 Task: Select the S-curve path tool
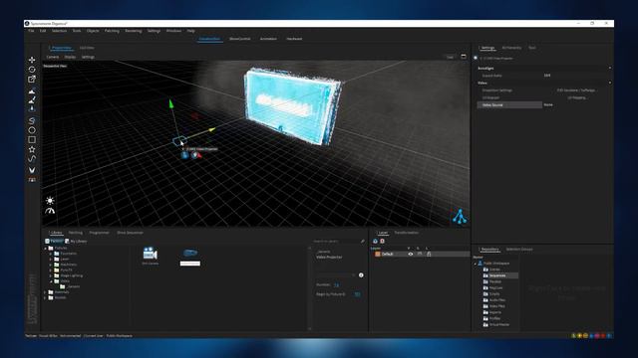pyautogui.click(x=32, y=120)
